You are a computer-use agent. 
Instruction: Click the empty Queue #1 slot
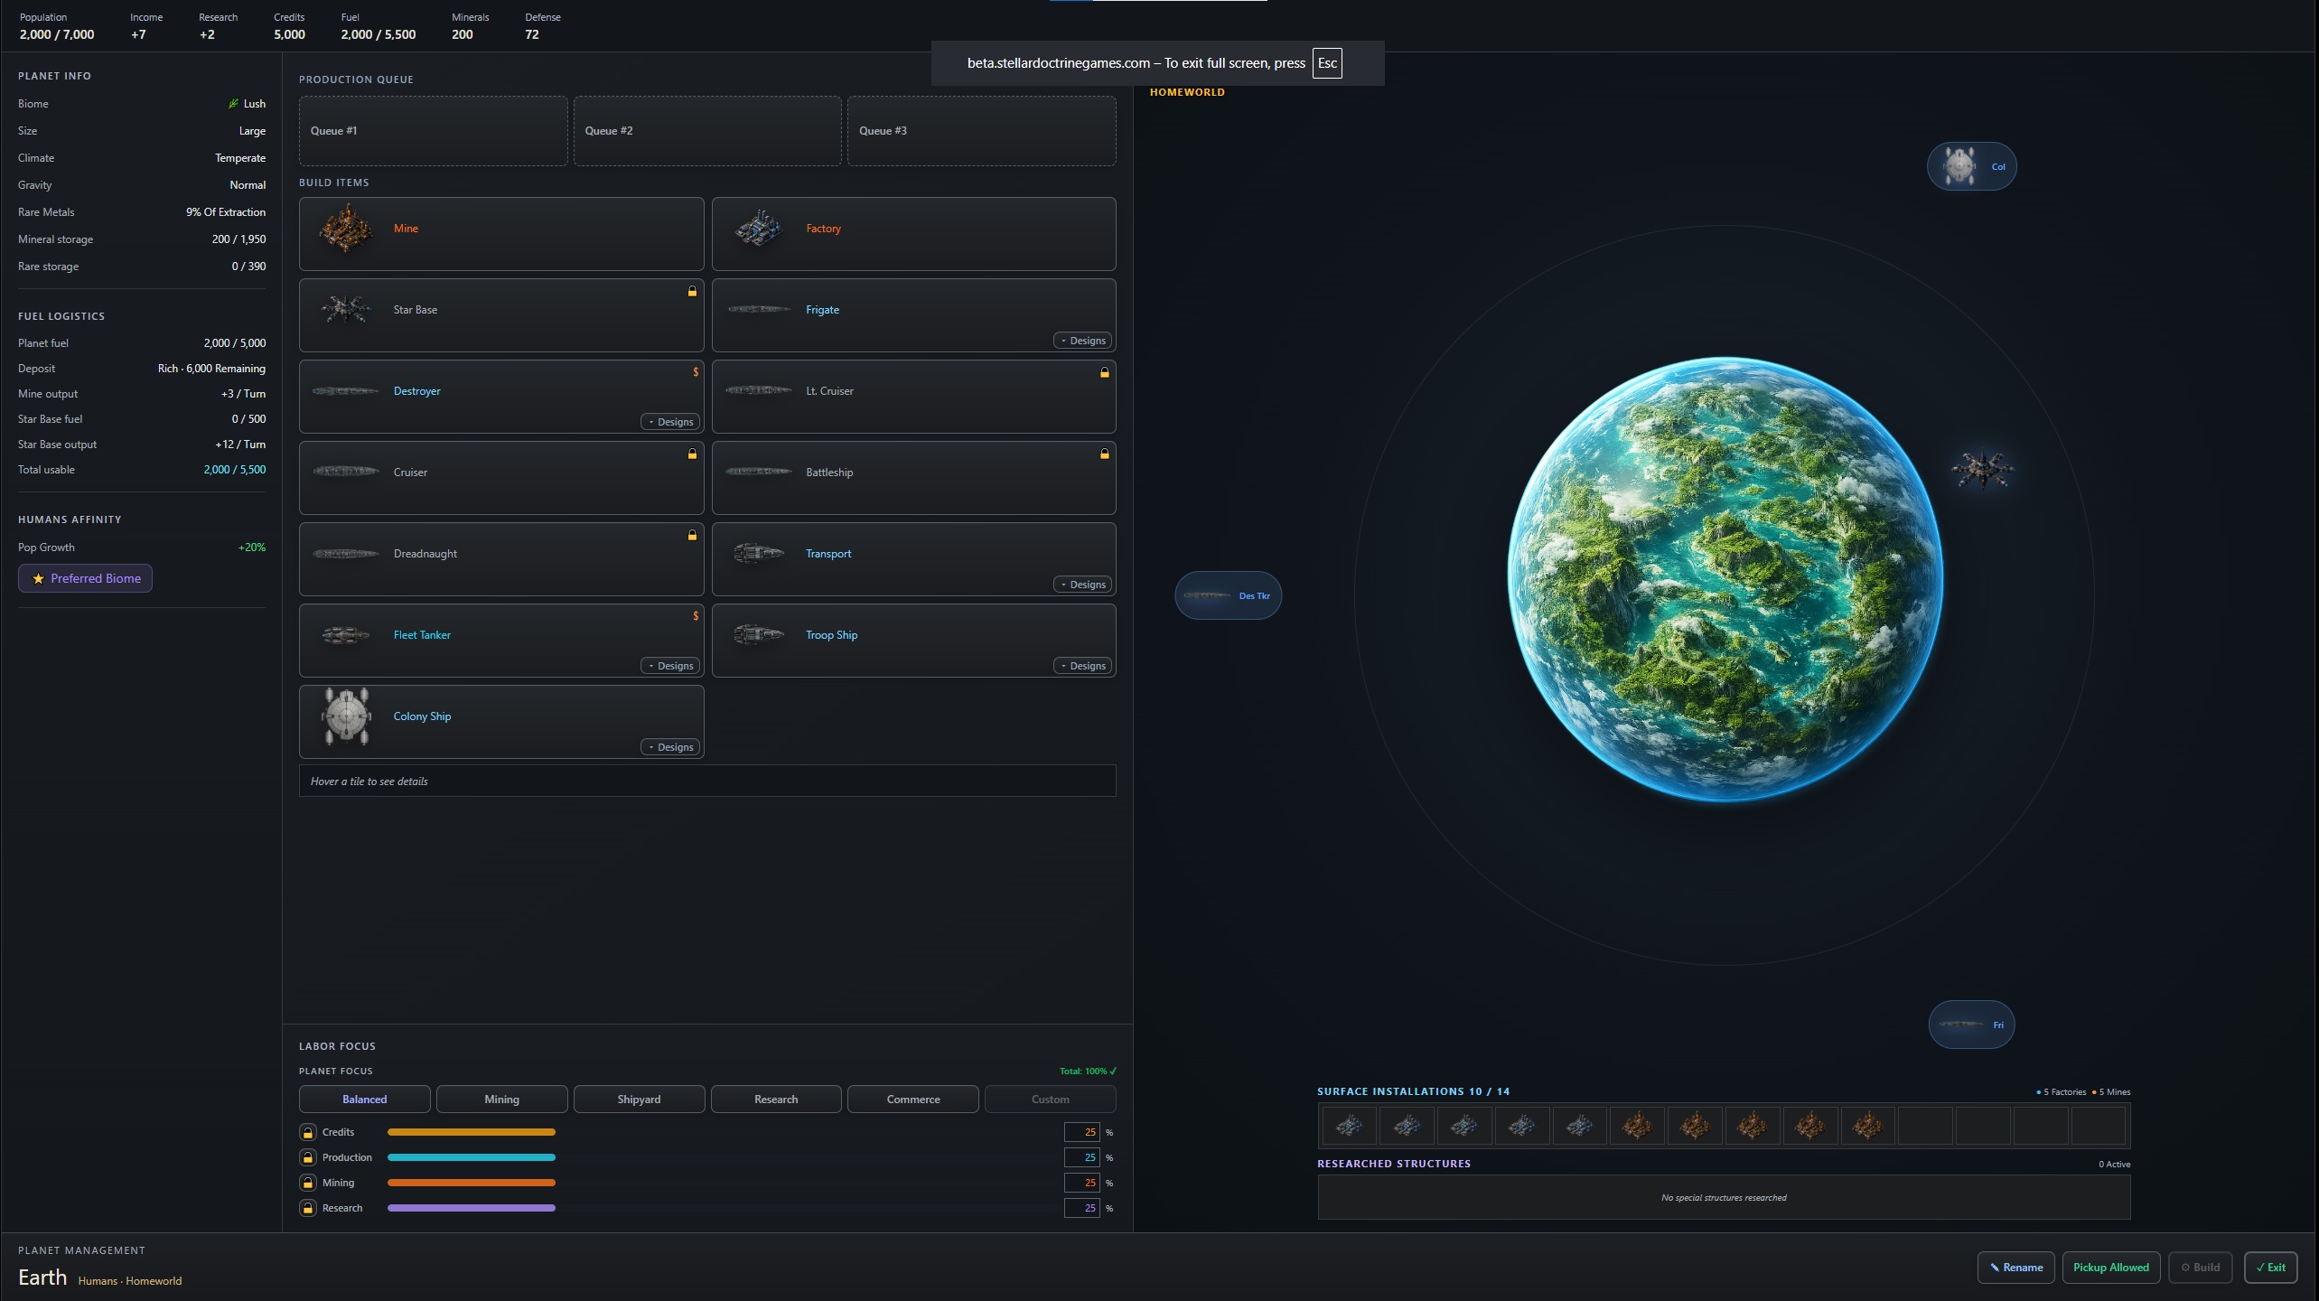pyautogui.click(x=434, y=131)
